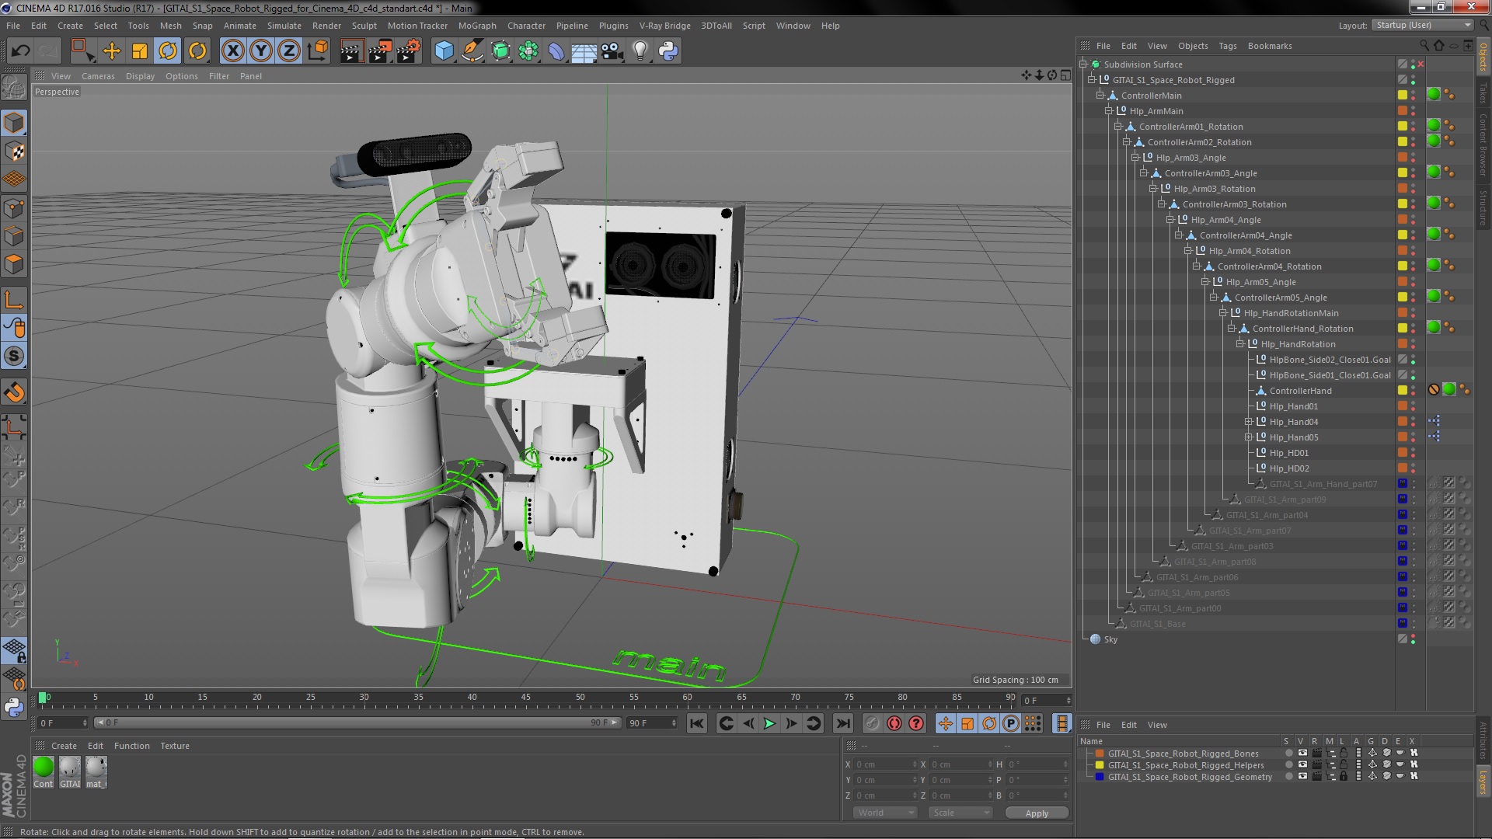Open the Python script icon in toolbar
The width and height of the screenshot is (1492, 839).
point(668,51)
